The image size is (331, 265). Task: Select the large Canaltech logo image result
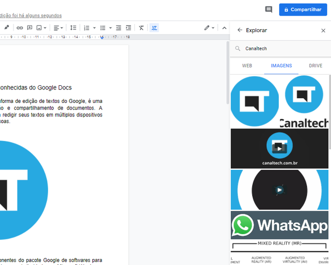[x=255, y=101]
